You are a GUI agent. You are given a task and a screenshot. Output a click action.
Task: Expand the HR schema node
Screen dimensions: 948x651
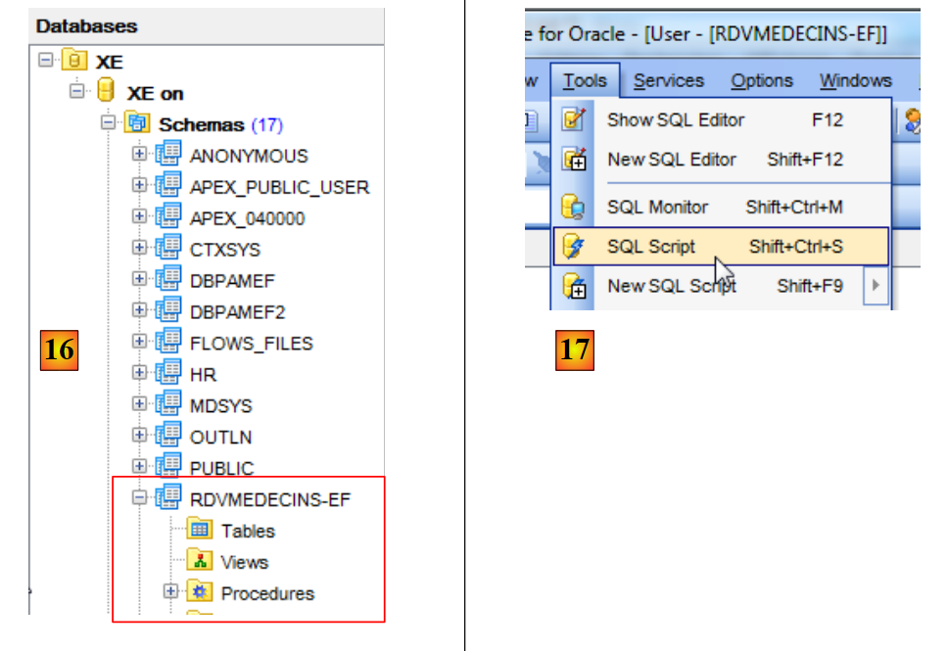coord(139,374)
